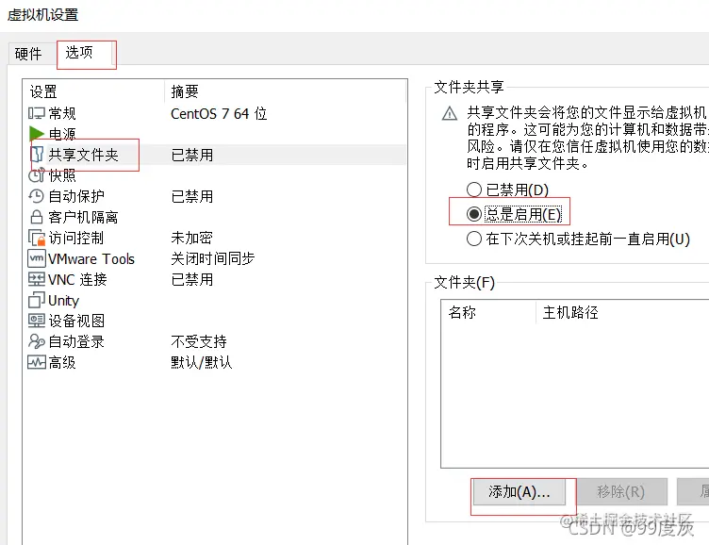Click the 设置 column header

point(43,91)
